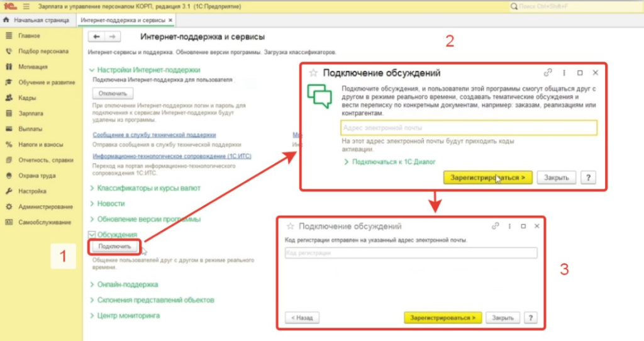Screen dimensions: 644x341
Task: Click the Адрес электронной почты input field
Action: pos(468,128)
